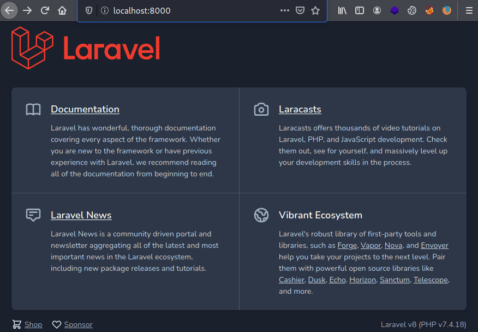Open the Laracasts link
The image size is (478, 332).
tap(300, 109)
